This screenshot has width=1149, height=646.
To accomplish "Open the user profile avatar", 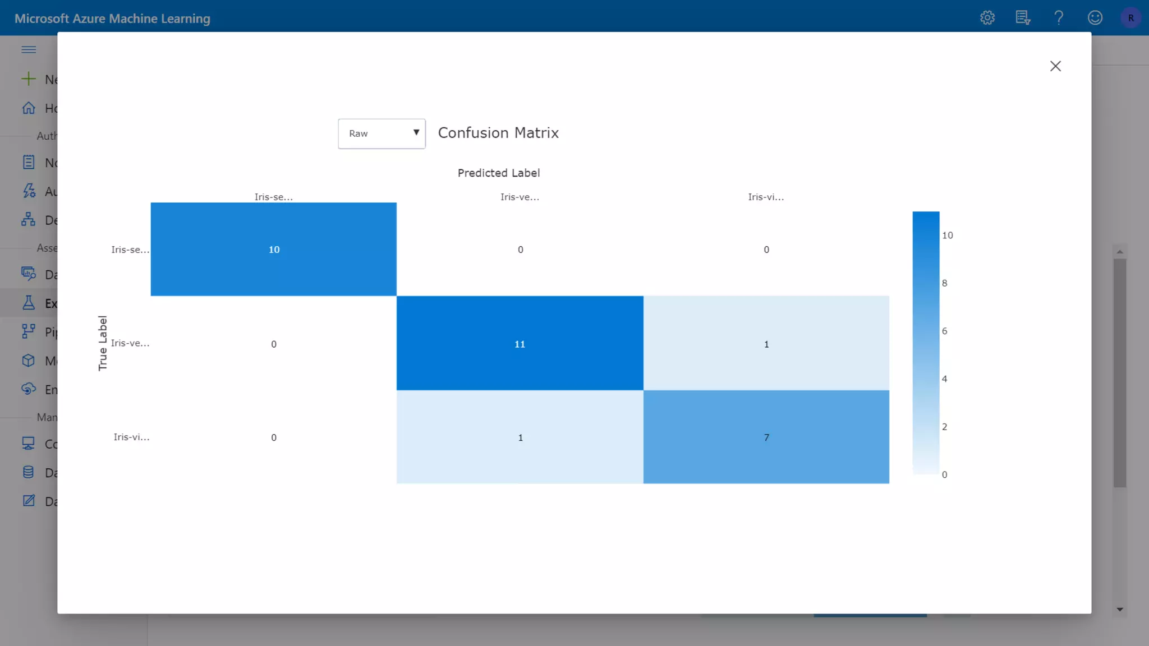I will coord(1130,18).
